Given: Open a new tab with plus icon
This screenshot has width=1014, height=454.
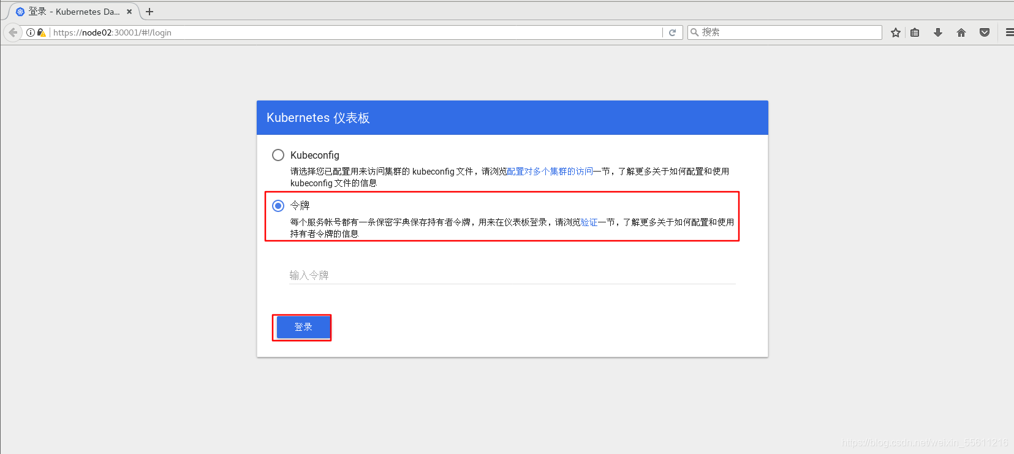Looking at the screenshot, I should tap(149, 12).
